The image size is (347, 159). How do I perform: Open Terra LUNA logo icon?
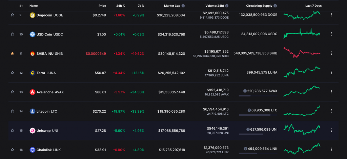click(x=32, y=73)
